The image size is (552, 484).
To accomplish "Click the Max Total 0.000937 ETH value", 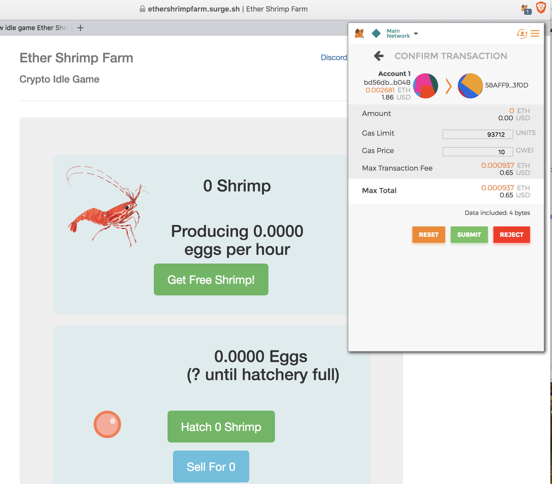I will 505,188.
